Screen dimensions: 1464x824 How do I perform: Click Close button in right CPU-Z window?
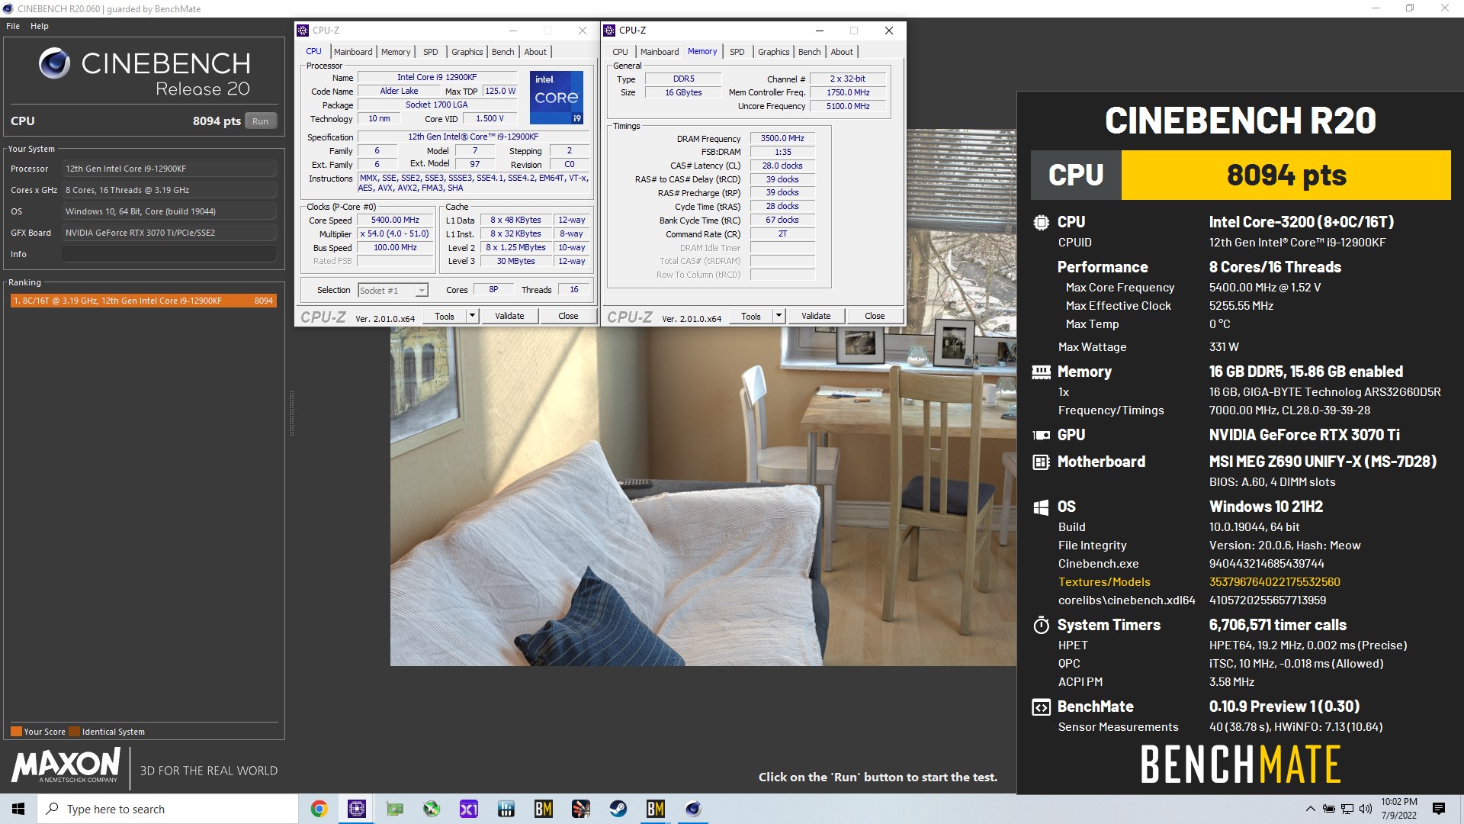(875, 316)
